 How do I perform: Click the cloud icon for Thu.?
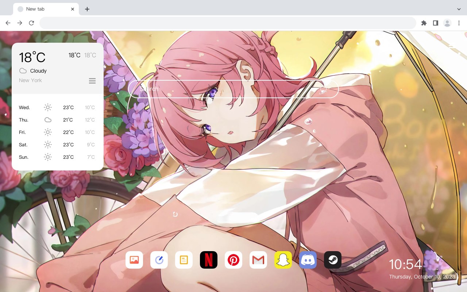point(48,120)
